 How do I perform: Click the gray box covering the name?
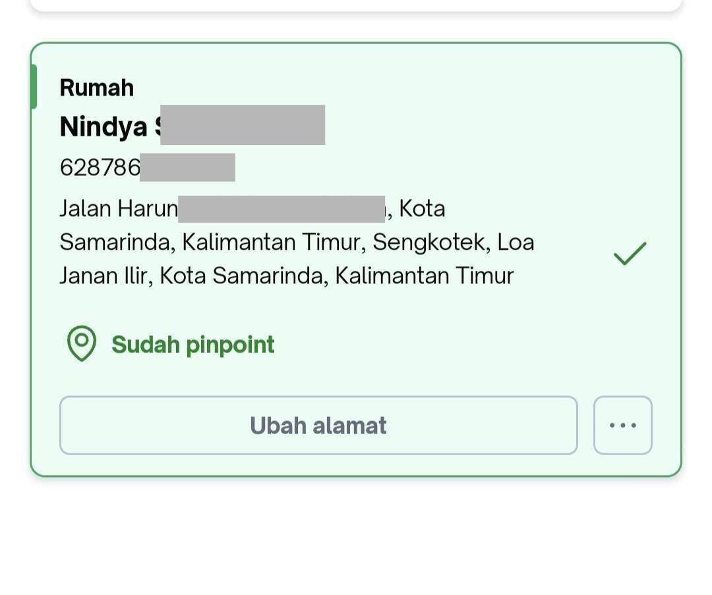[x=243, y=125]
